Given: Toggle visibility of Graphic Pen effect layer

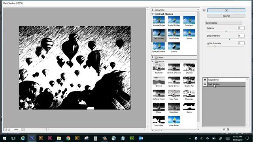Looking at the screenshot, I should click(205, 80).
